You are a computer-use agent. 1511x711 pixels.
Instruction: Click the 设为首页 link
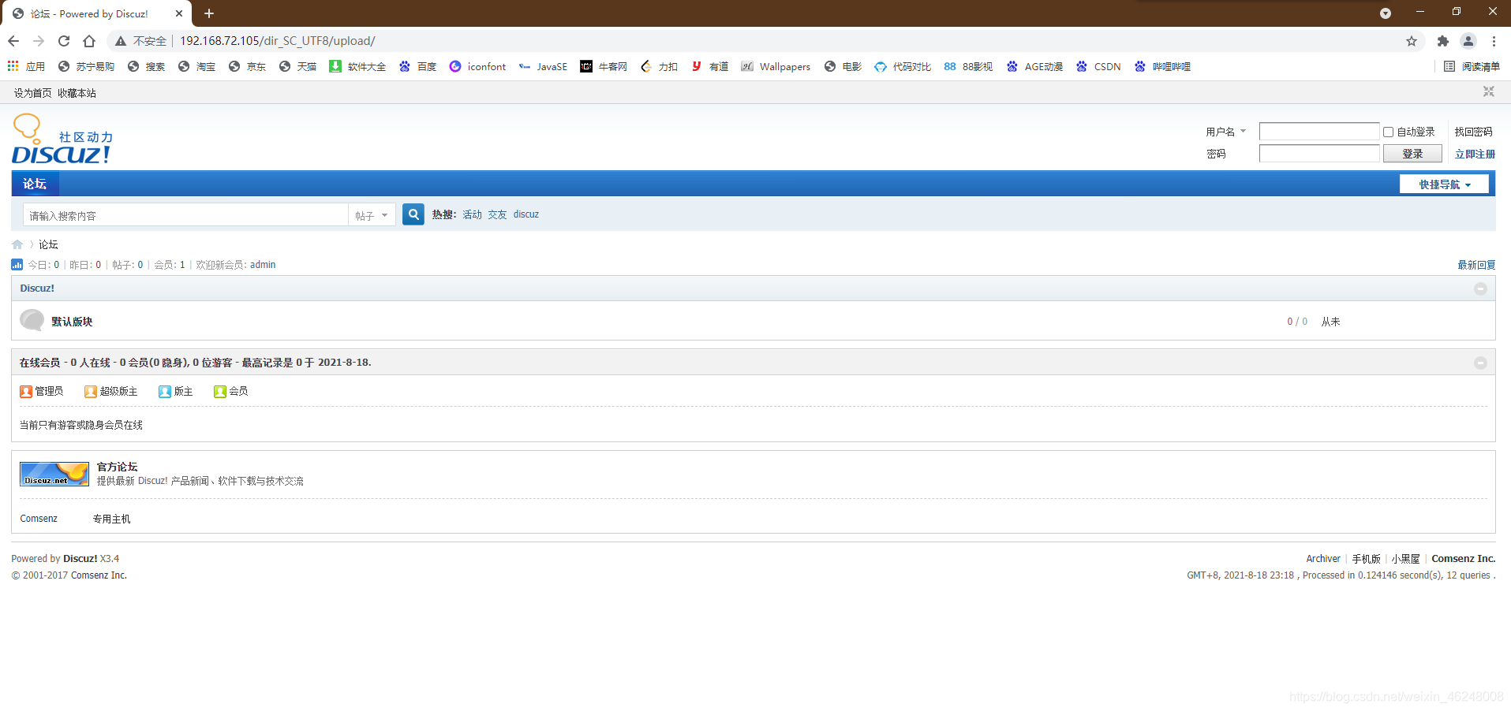32,93
